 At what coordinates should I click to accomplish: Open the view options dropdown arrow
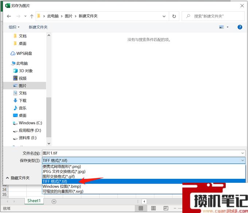[228, 27]
